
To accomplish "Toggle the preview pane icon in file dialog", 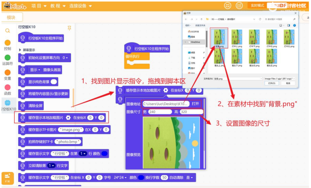I will pos(289,25).
